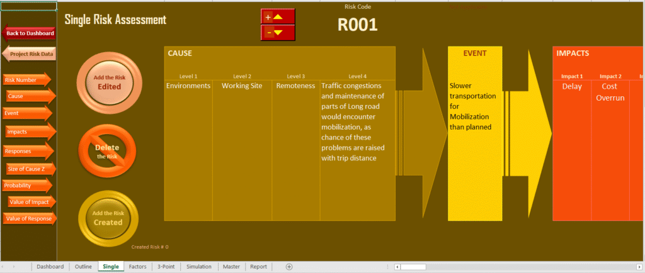The width and height of the screenshot is (645, 273).
Task: Go to the Probability arrow shortcut
Action: pos(25,186)
